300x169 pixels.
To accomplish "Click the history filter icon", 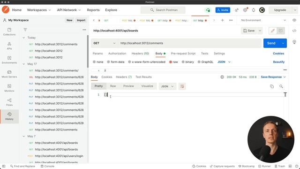I will pyautogui.click(x=25, y=30).
